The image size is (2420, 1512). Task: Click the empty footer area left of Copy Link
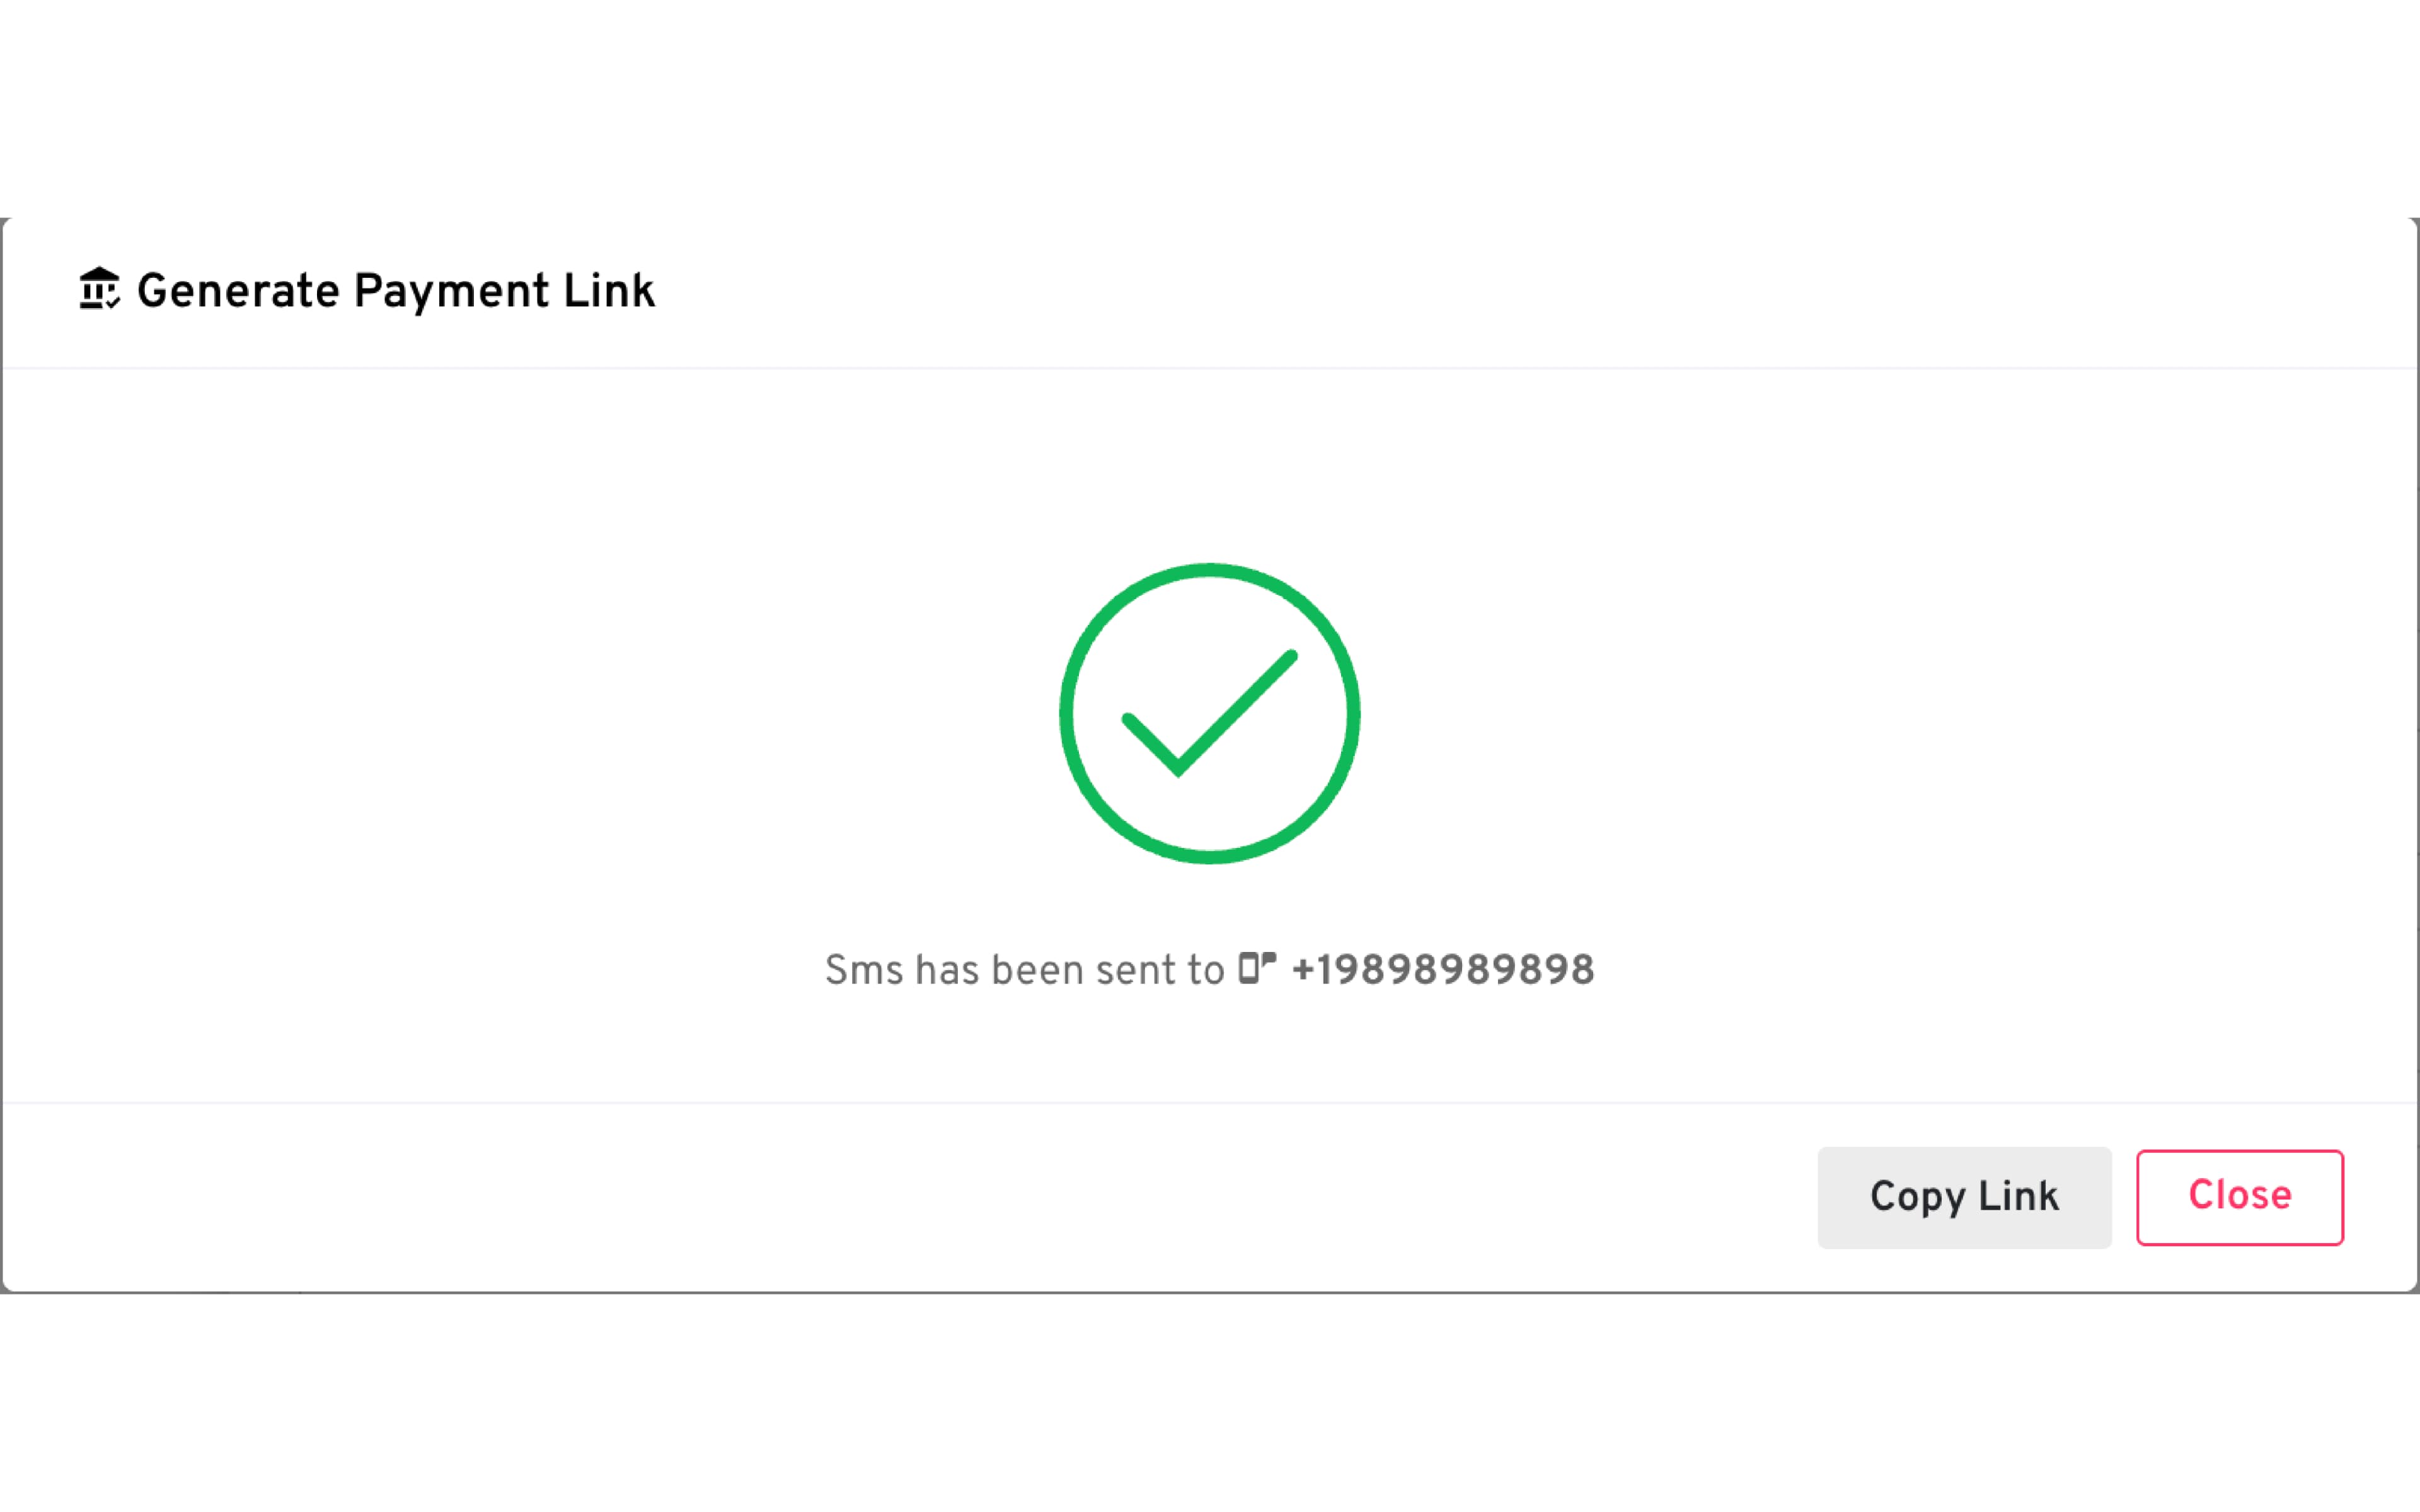(x=900, y=1197)
